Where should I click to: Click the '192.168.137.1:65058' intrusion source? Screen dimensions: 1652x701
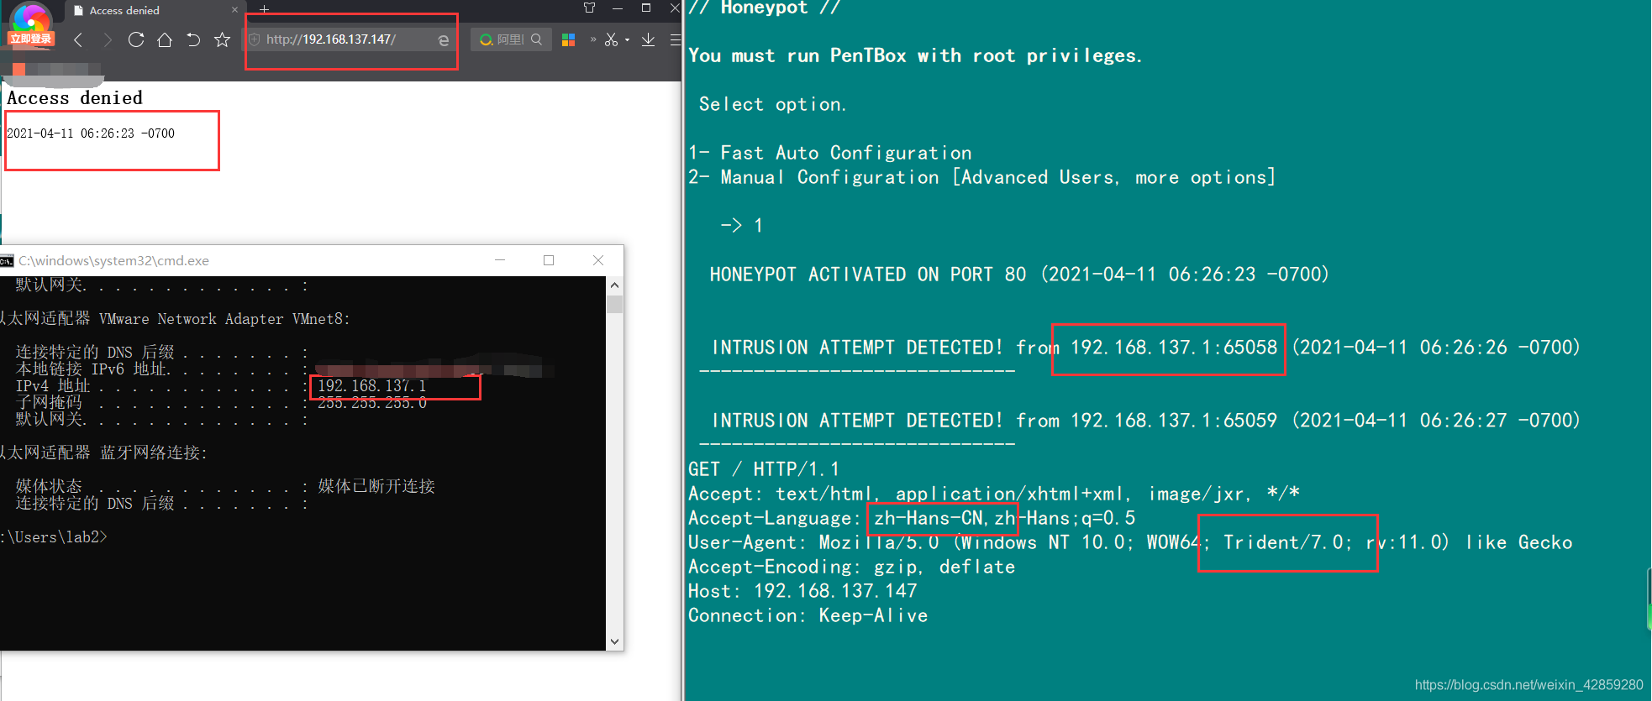tap(1173, 348)
